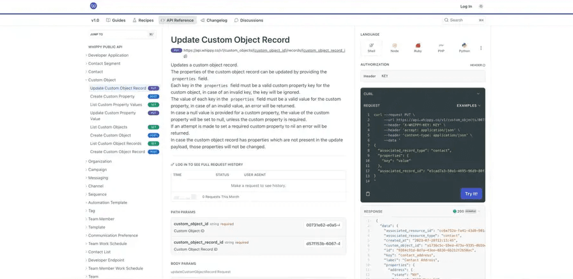Open the Guides tab
The height and width of the screenshot is (279, 573).
point(116,20)
